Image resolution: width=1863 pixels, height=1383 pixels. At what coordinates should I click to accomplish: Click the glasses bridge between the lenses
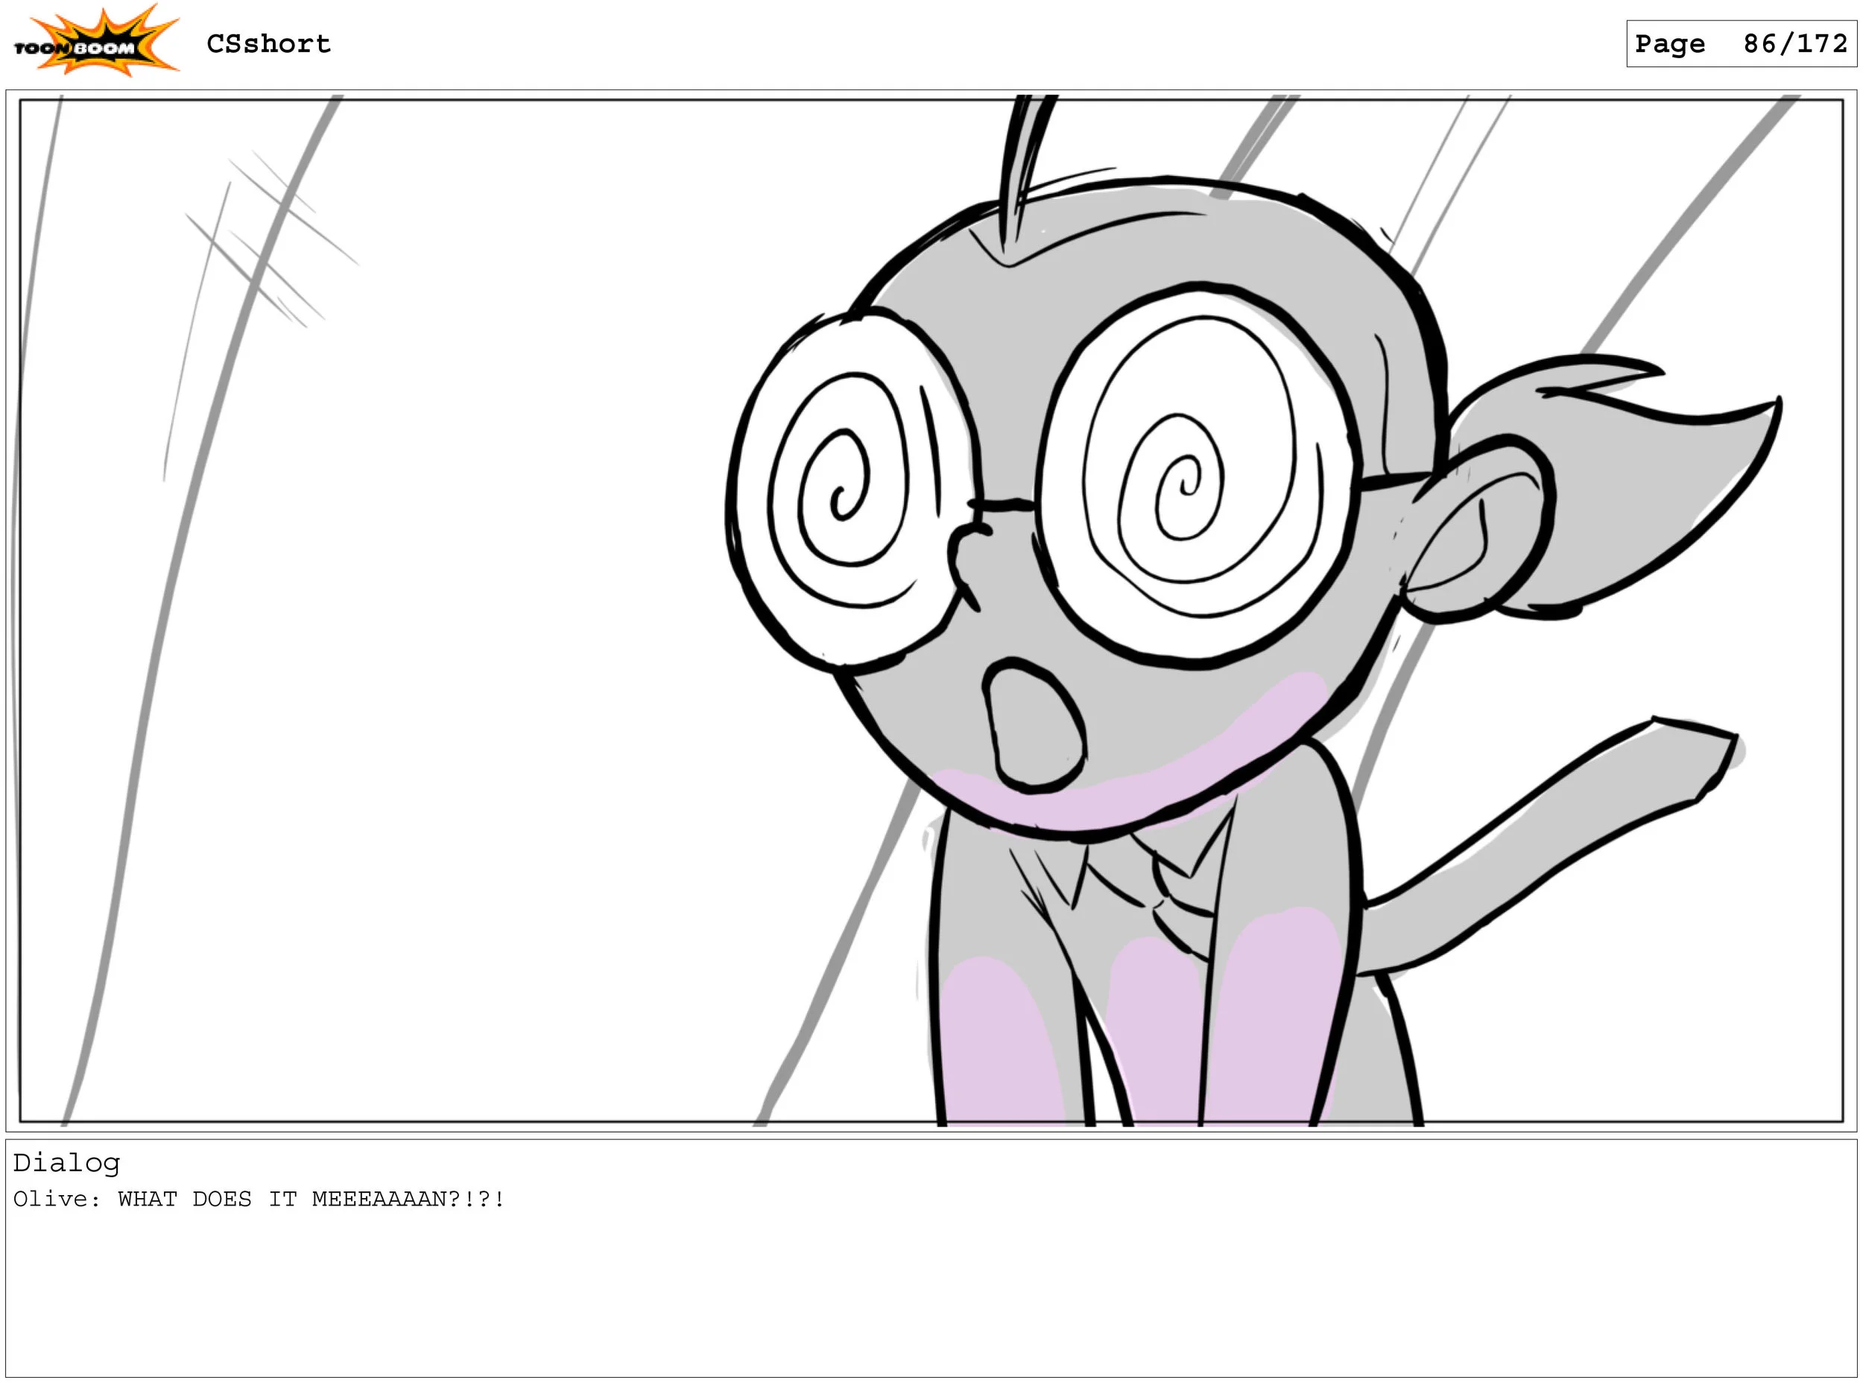1002,505
